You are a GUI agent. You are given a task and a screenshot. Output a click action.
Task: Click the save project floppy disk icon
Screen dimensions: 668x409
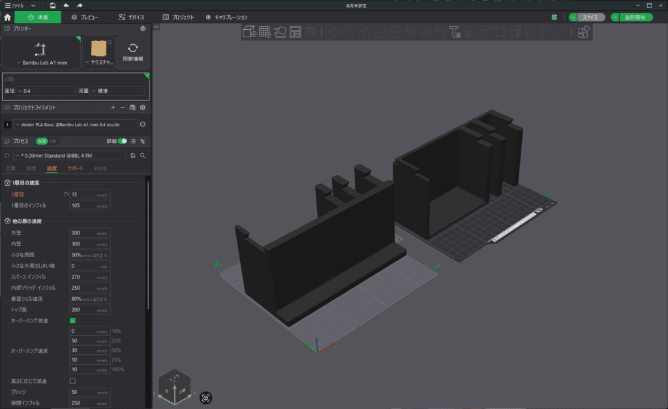(x=53, y=5)
